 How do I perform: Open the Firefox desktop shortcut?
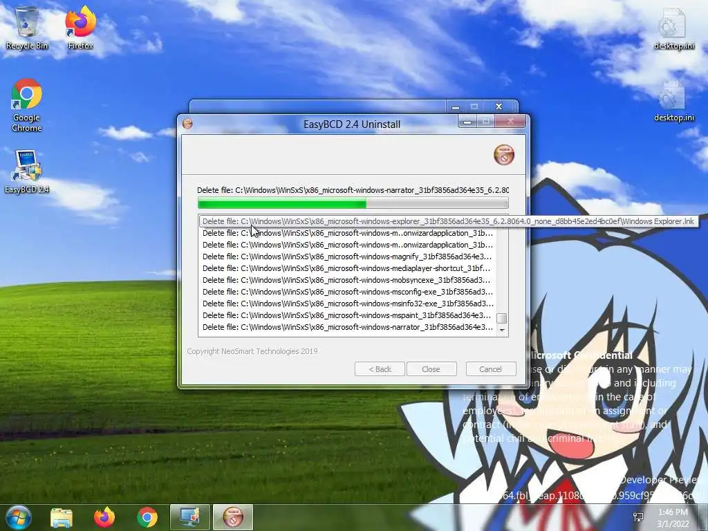pos(80,28)
